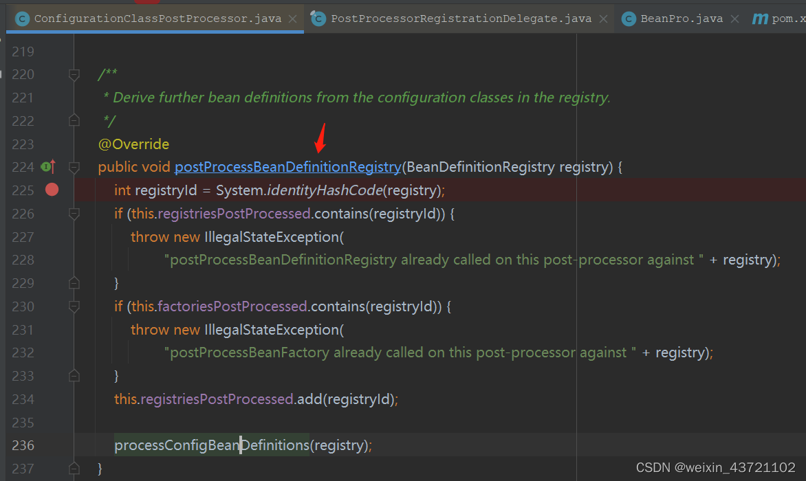Click the Java class icon in ConfigurationClassPostProcessor.java tab
Screen dimensions: 806x481
coord(23,19)
